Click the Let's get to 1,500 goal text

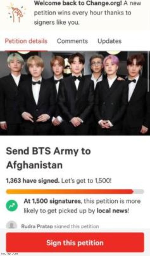(86, 181)
